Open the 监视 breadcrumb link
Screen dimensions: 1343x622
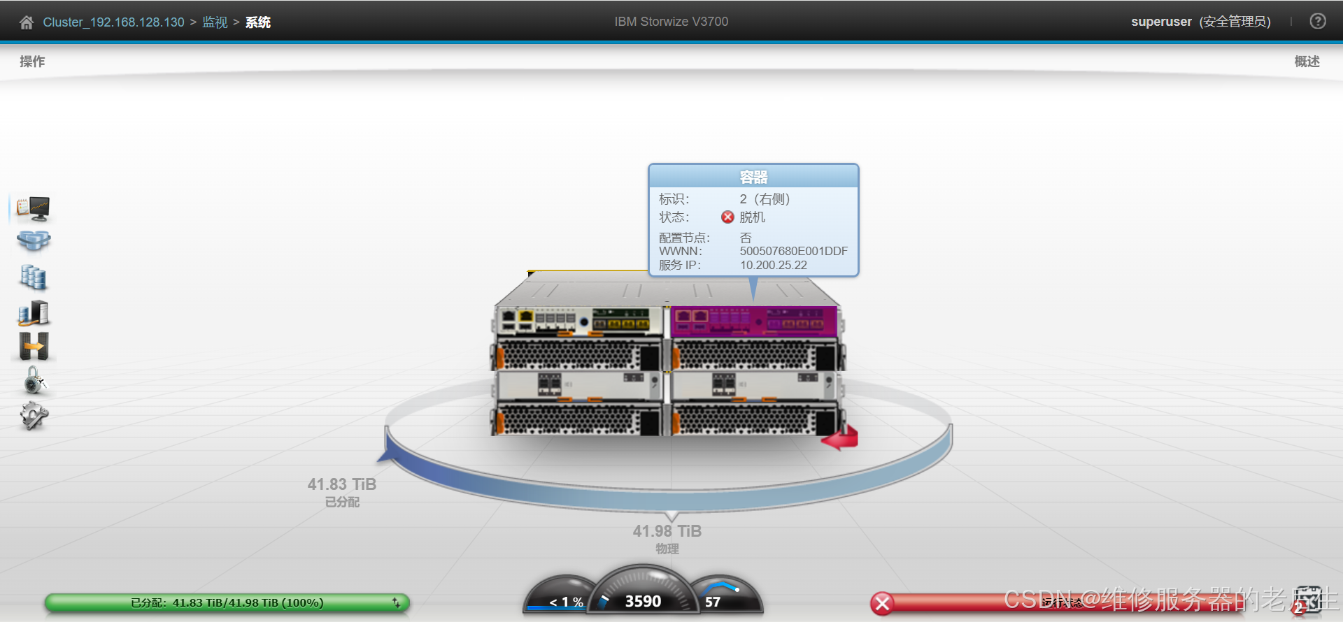[215, 22]
